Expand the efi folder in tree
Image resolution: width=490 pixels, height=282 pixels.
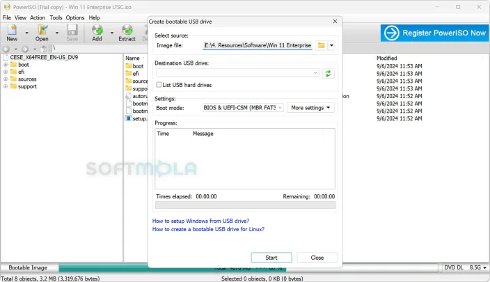tap(6, 72)
